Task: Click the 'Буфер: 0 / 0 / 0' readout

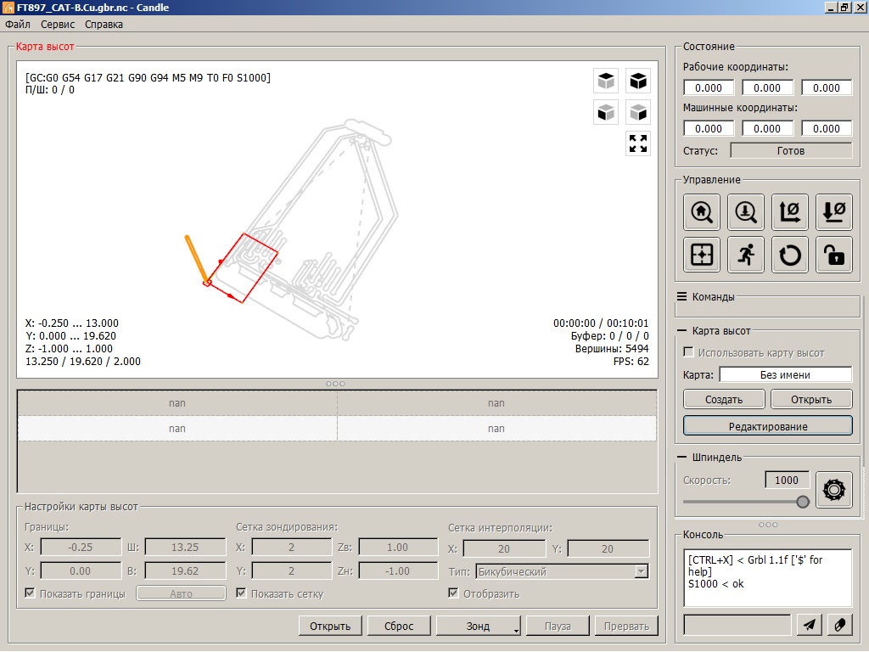Action: tap(609, 336)
